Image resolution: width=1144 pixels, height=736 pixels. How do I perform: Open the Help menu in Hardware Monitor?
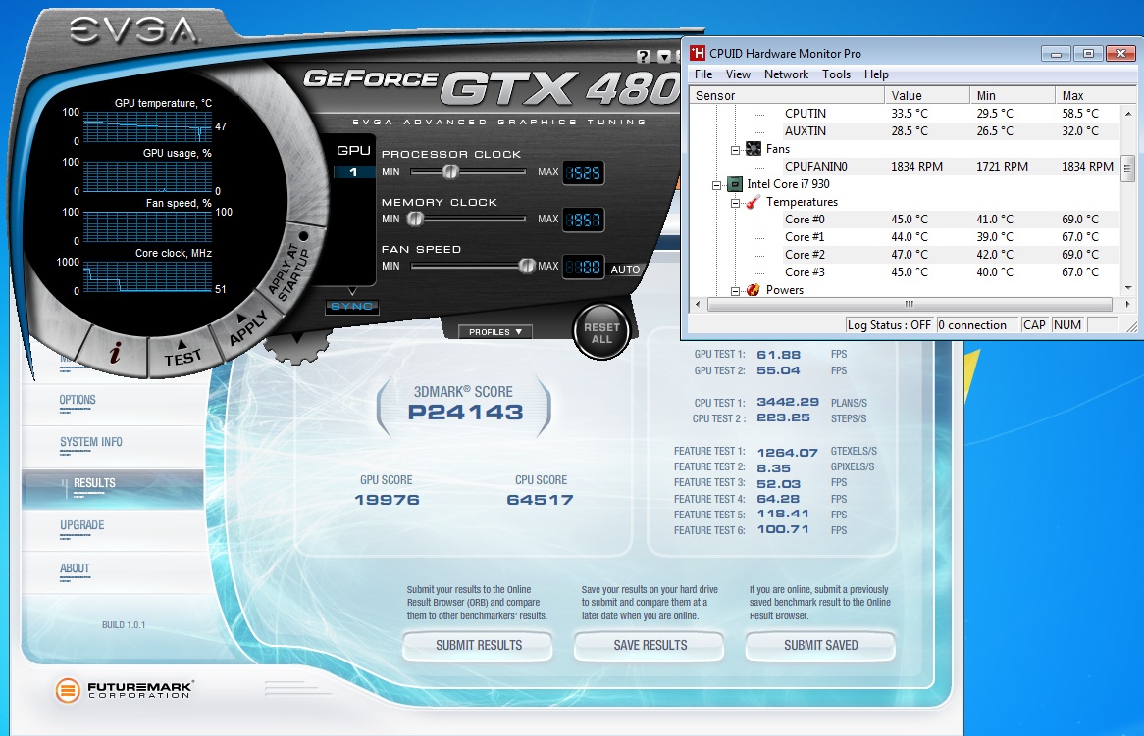(876, 74)
